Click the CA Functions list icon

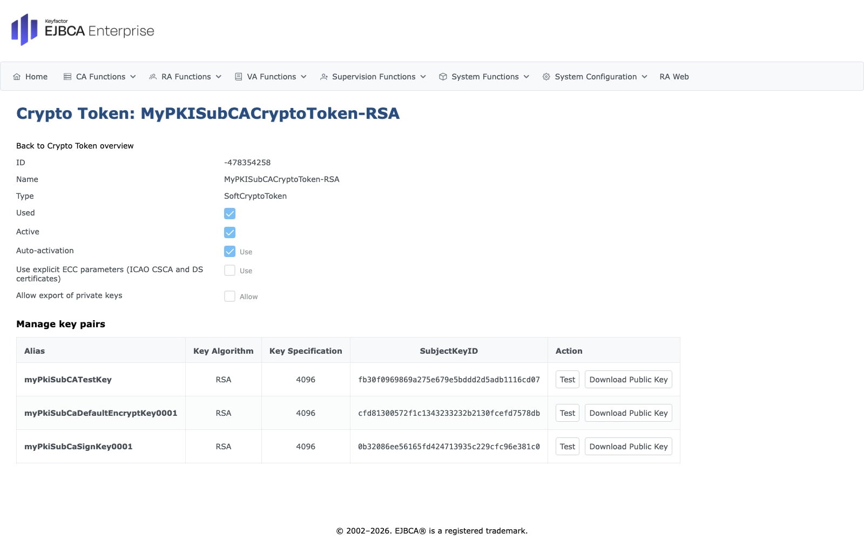pos(67,77)
